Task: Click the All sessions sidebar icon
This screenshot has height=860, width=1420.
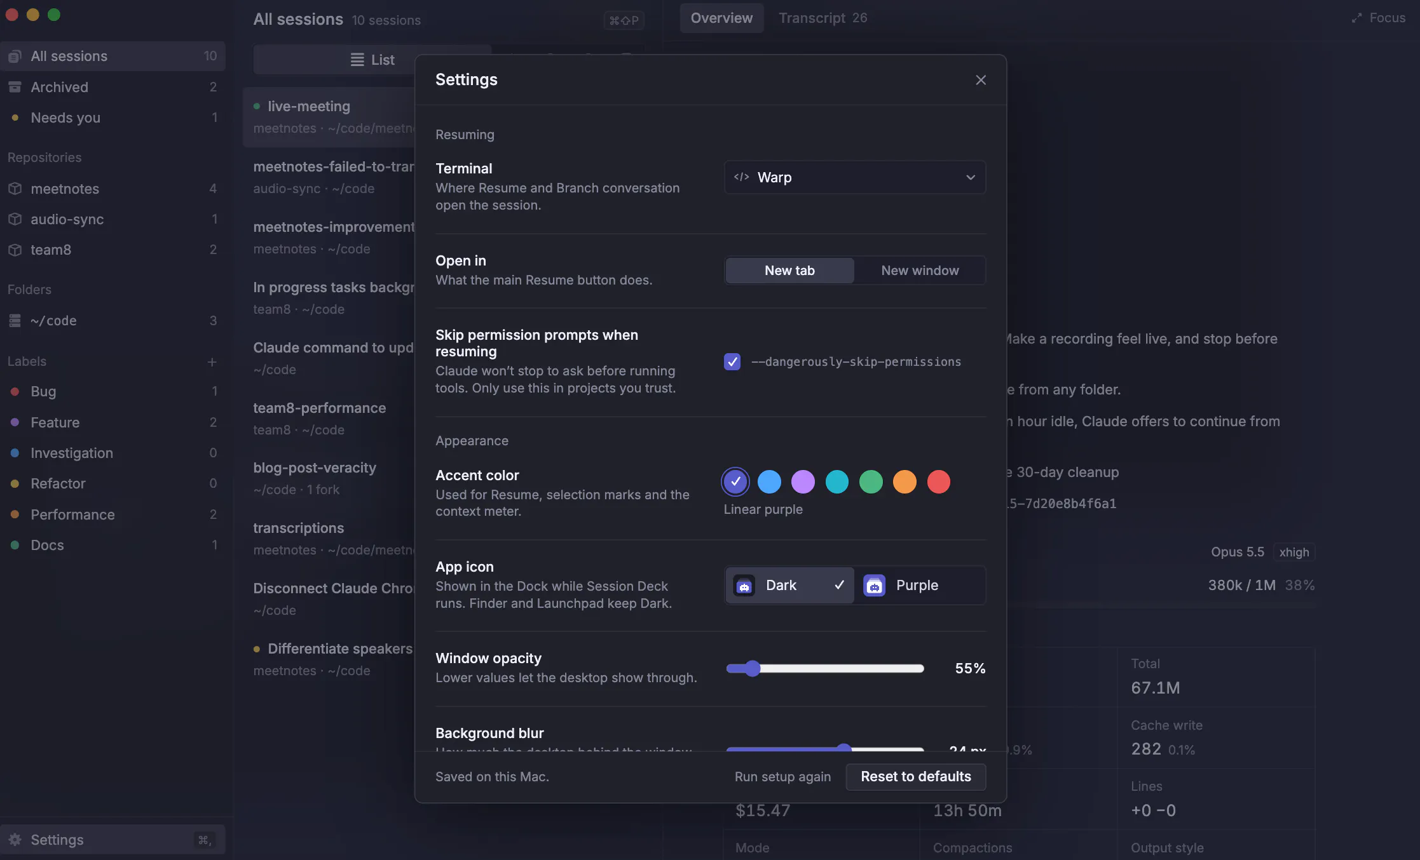Action: (x=15, y=57)
